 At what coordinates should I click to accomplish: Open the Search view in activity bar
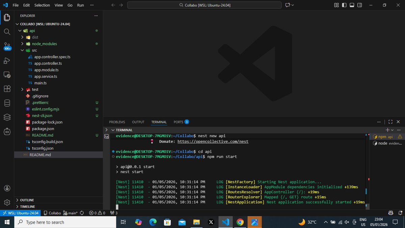pos(7,31)
